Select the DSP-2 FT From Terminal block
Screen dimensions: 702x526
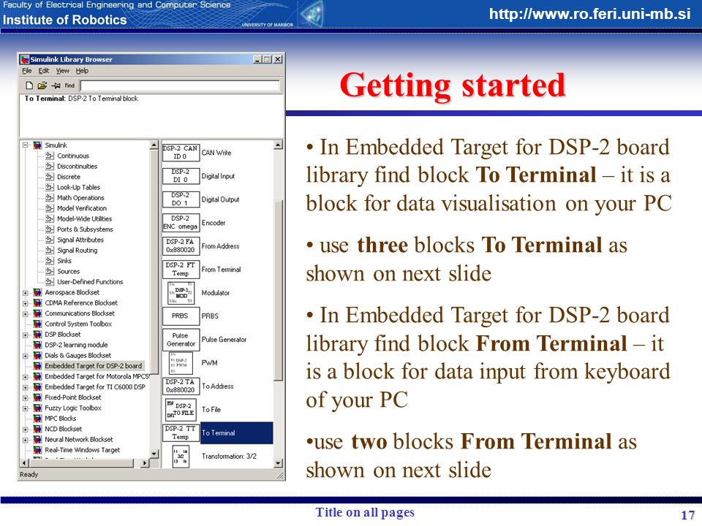[181, 270]
